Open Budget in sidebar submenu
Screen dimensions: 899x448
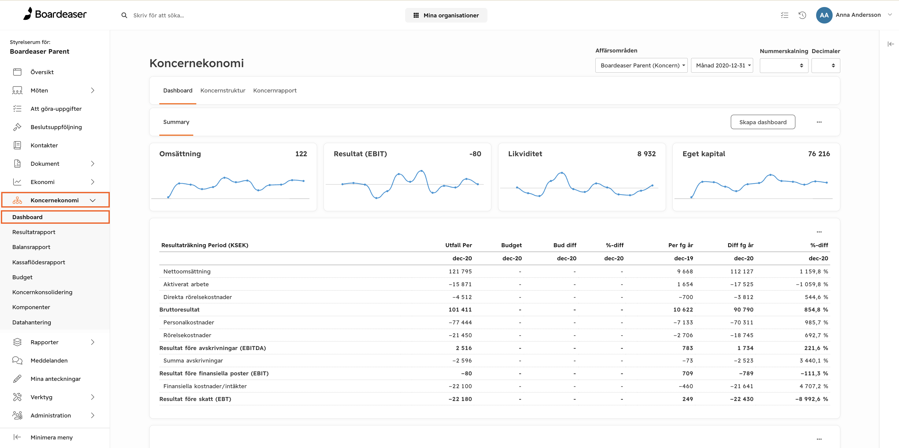(22, 277)
